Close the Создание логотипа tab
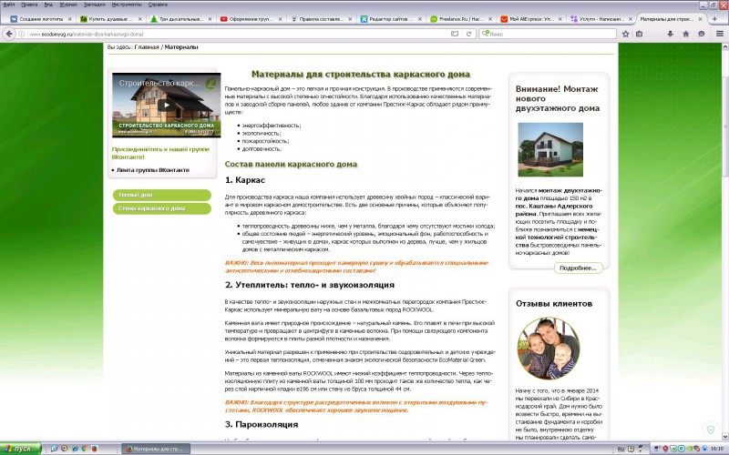Screen dimensions: 729x455 pos(70,19)
